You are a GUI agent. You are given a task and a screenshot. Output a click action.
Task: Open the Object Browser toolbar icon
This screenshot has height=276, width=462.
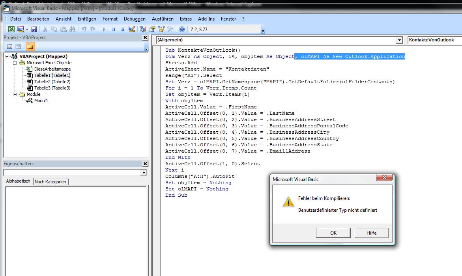[161, 29]
